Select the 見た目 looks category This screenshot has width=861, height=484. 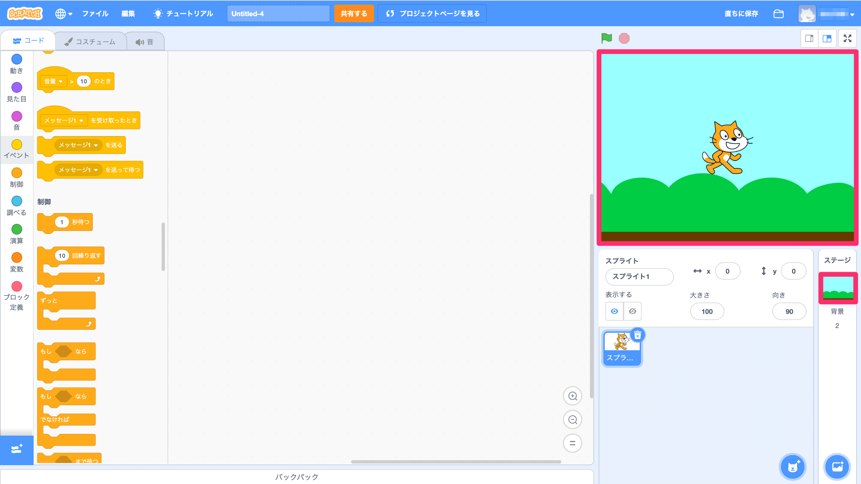pyautogui.click(x=16, y=92)
